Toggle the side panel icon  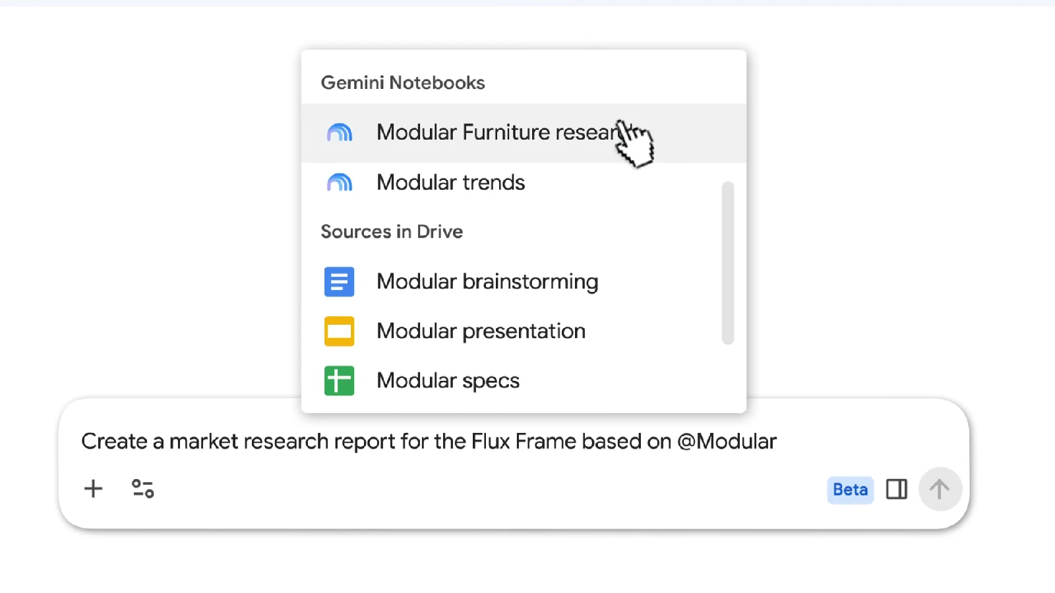click(896, 490)
